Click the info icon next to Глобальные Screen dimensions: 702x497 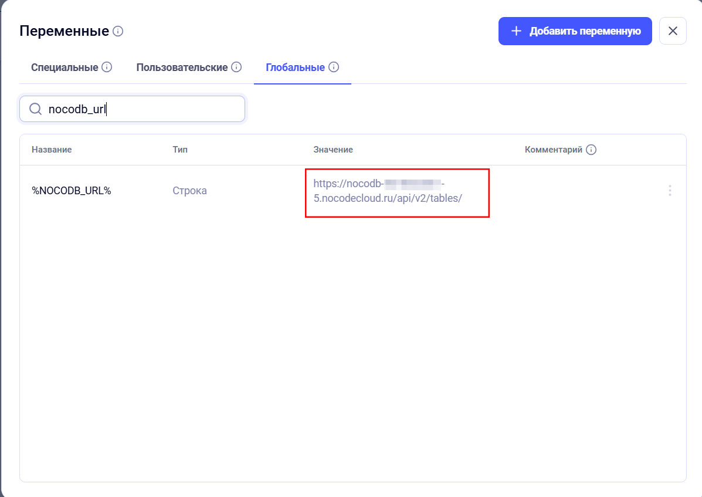[334, 67]
